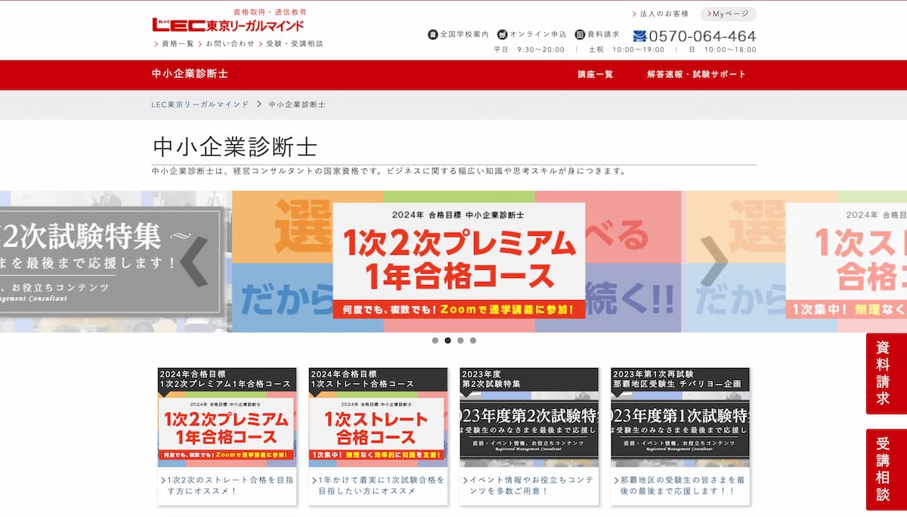Click the 日 10:00～18:00 hours text

point(723,50)
